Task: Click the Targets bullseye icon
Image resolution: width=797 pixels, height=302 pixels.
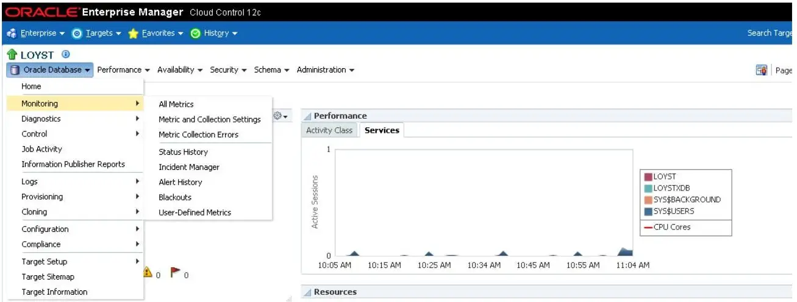Action: pyautogui.click(x=77, y=33)
